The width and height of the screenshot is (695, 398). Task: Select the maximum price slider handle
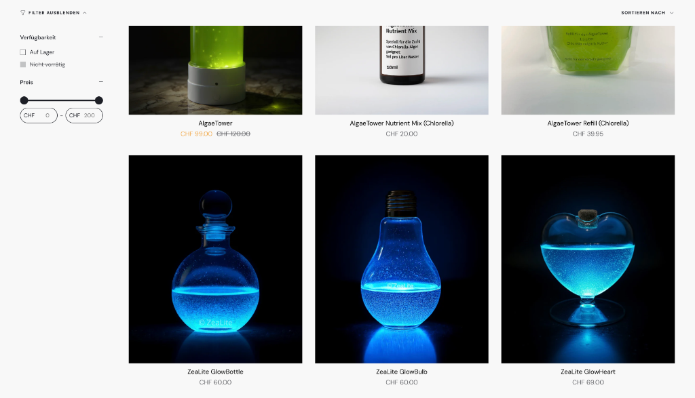(99, 100)
